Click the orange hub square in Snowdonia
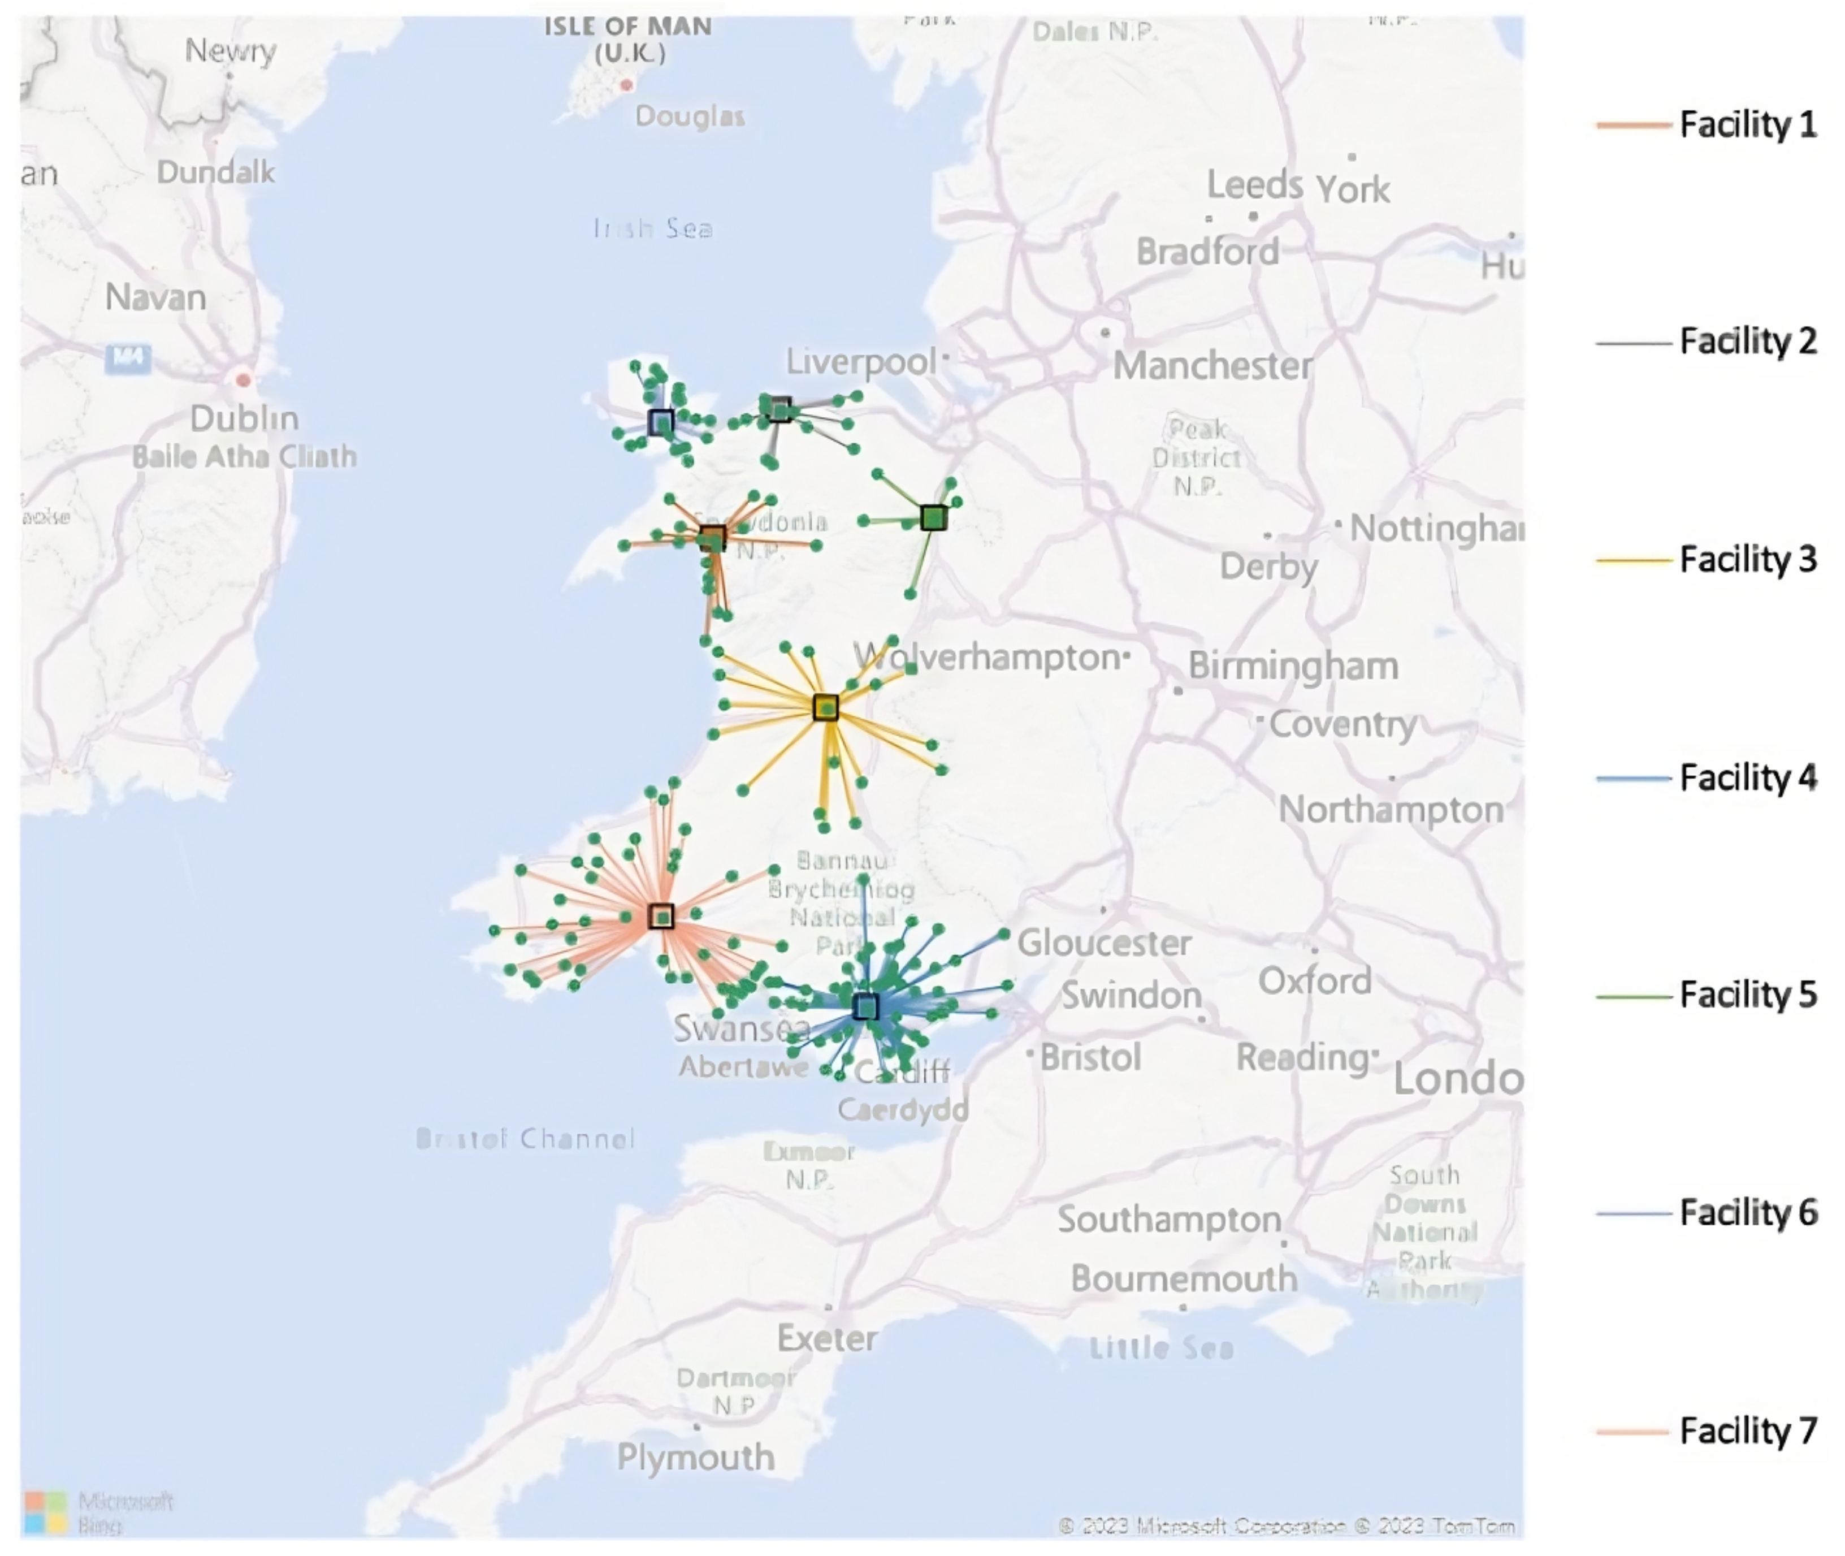Screen dimensions: 1845x1556 pyautogui.click(x=713, y=538)
